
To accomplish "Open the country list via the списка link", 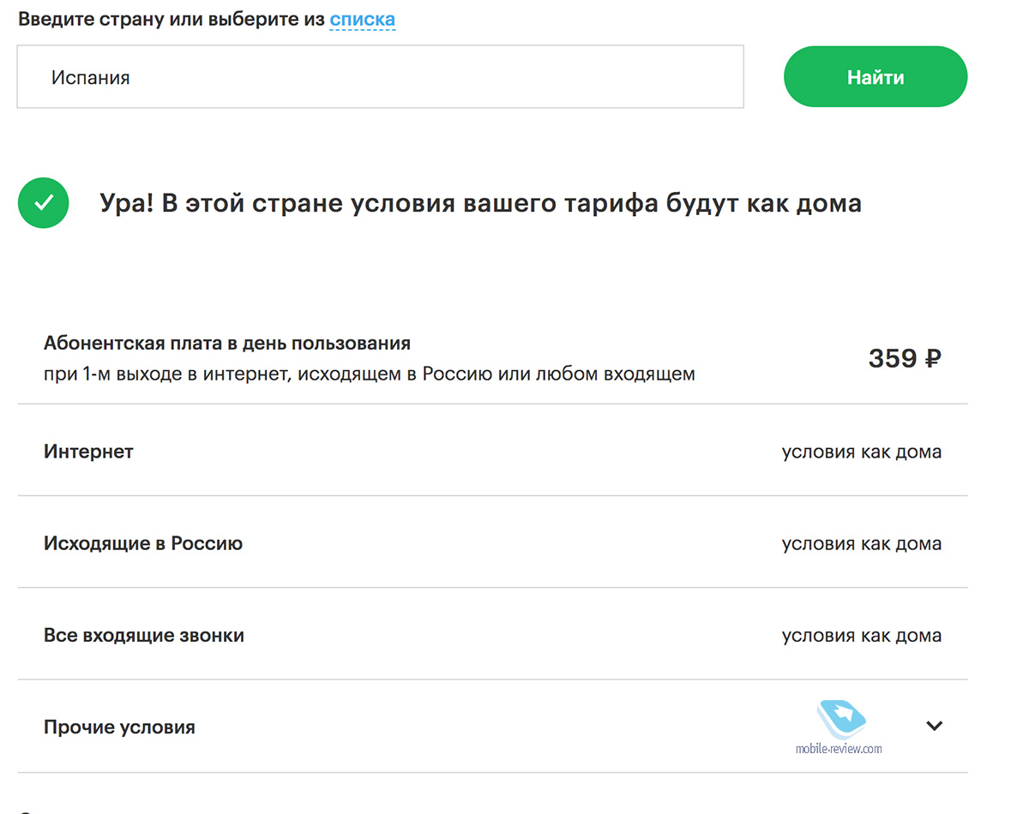I will [x=362, y=19].
